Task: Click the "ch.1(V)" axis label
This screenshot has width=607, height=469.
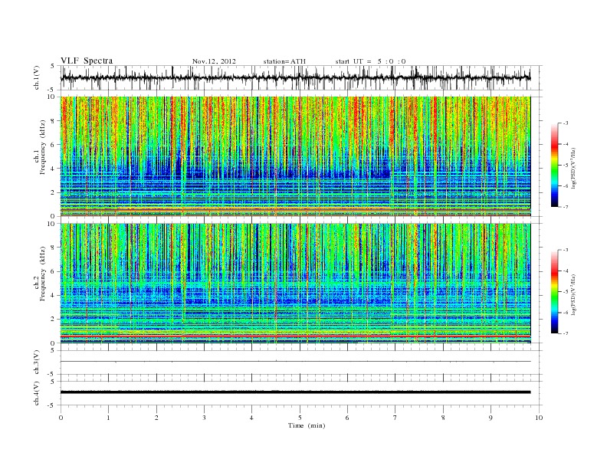Action: (x=37, y=77)
